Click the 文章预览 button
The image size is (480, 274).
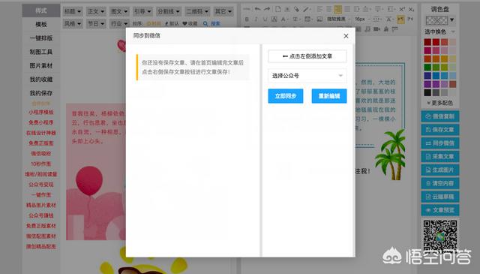(x=440, y=210)
